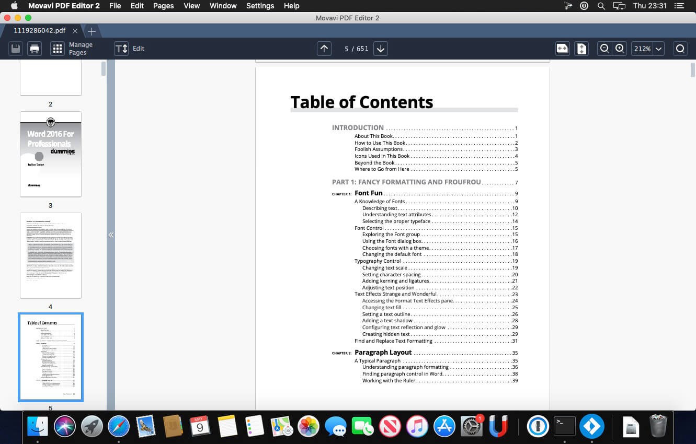
Task: Click 'Working with the Ruler' entry
Action: pyautogui.click(x=389, y=381)
